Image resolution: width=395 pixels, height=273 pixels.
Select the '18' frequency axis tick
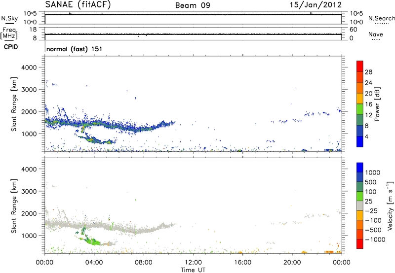(x=33, y=30)
